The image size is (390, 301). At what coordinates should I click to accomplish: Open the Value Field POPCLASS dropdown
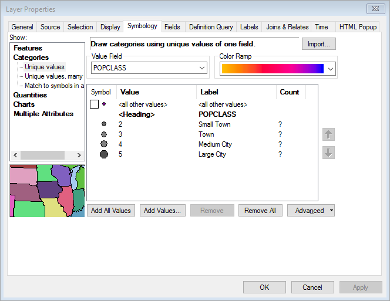[202, 68]
